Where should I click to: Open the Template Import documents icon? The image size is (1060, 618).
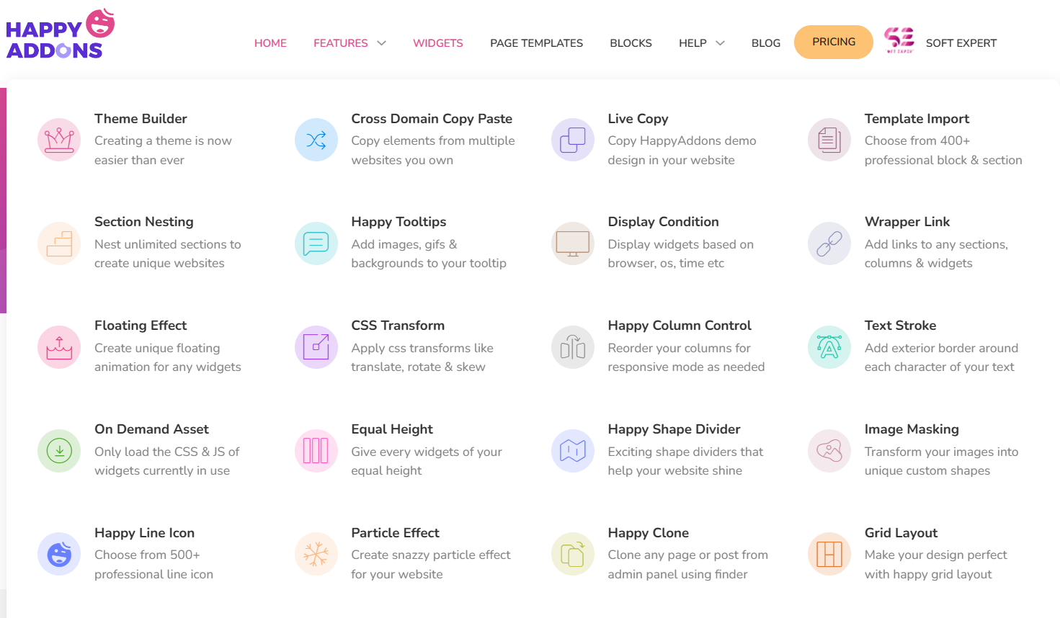[829, 140]
